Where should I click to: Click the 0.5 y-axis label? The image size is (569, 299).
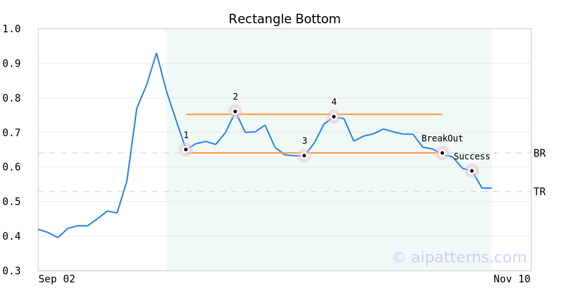(x=11, y=202)
